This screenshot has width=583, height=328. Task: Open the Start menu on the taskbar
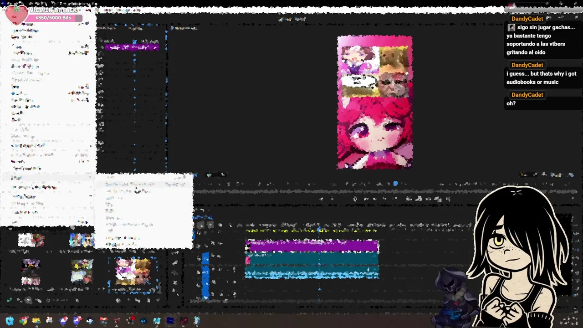click(x=10, y=321)
